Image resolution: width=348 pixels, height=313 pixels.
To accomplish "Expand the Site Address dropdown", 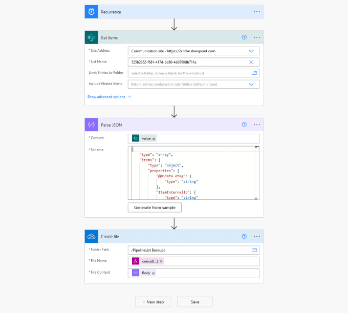I will (251, 51).
